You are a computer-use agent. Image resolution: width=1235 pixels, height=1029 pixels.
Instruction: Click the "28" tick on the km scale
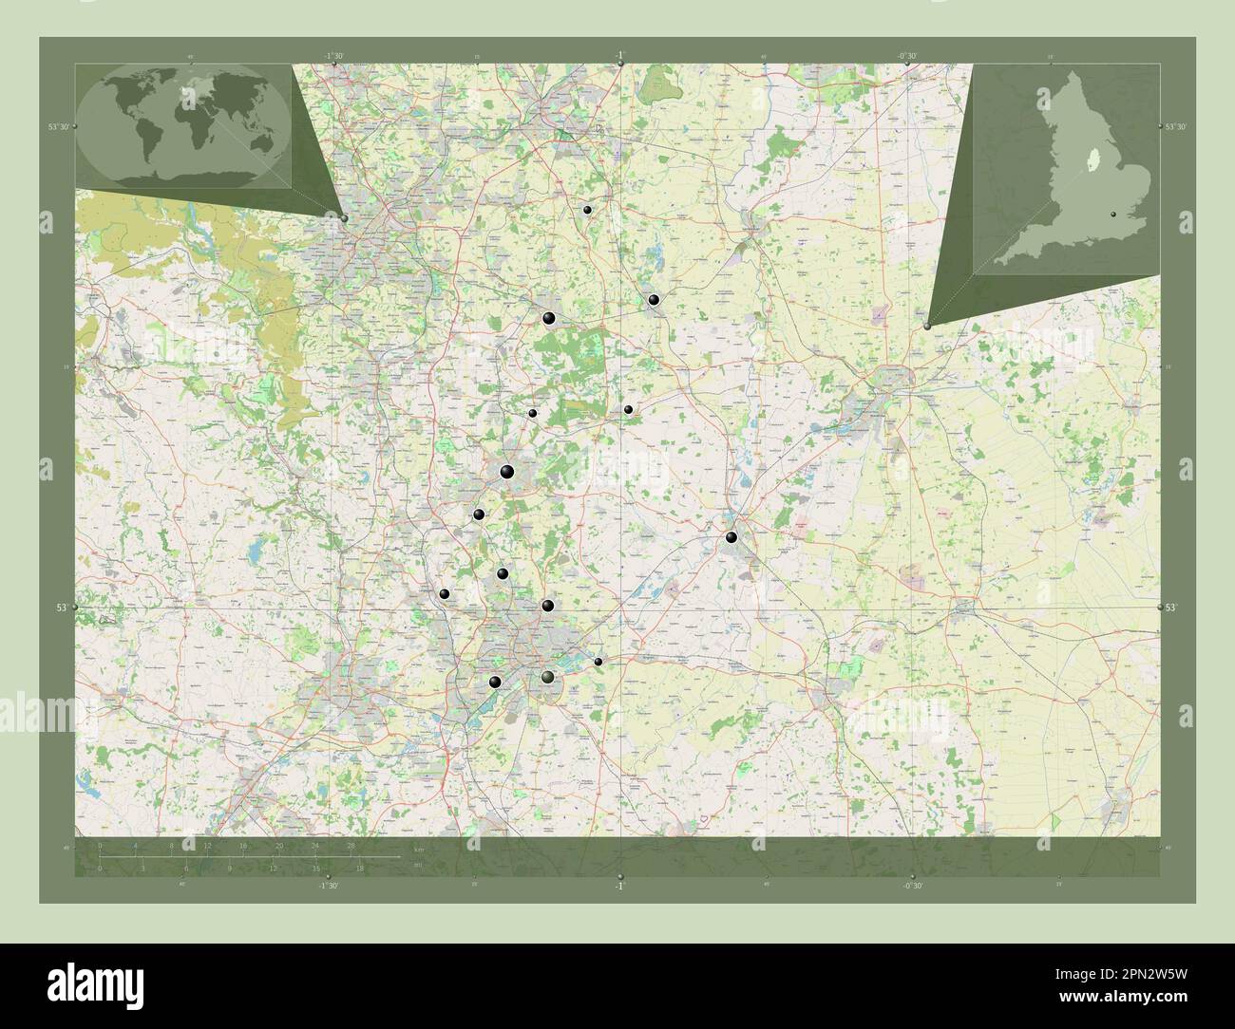tap(351, 848)
